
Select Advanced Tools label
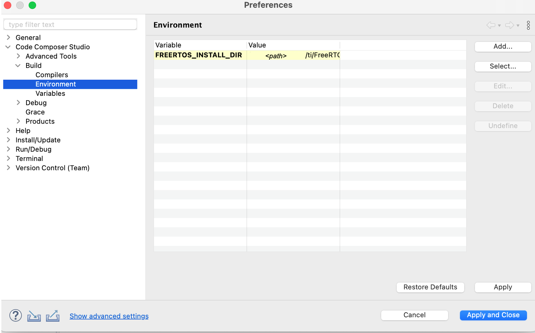coord(51,56)
